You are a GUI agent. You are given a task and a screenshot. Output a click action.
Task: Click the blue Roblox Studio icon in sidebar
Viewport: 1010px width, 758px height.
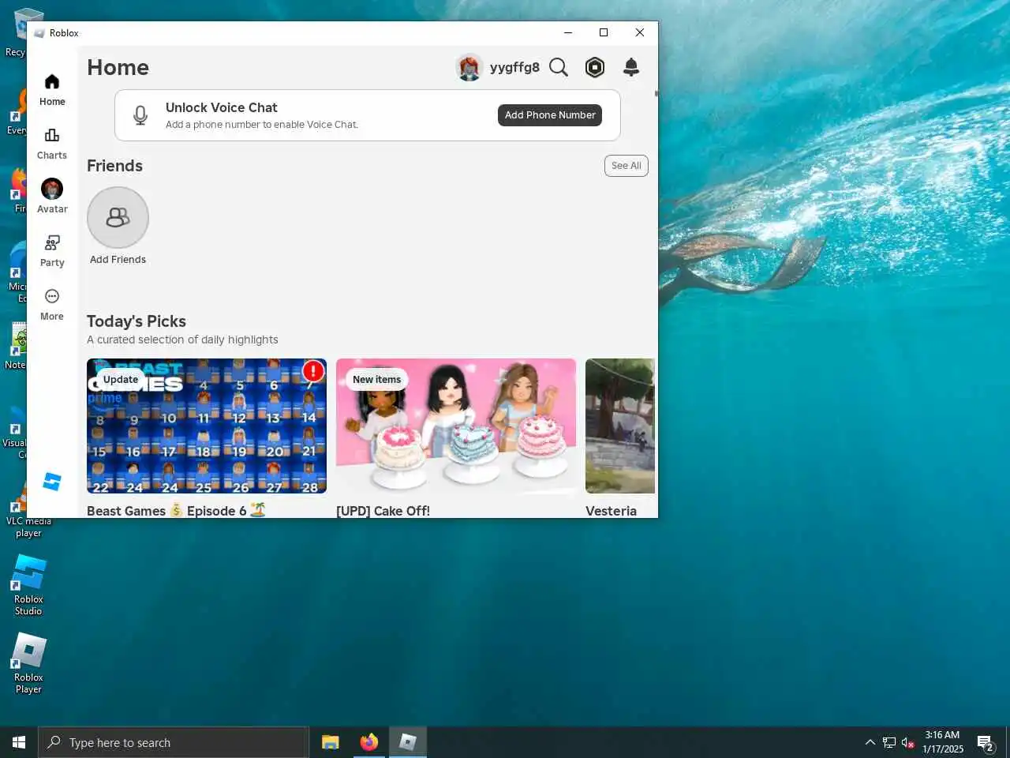(x=52, y=482)
